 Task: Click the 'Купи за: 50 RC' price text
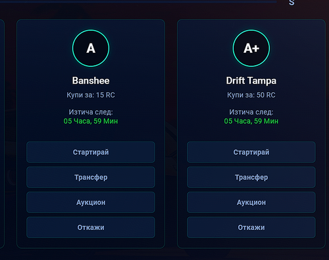[x=251, y=95]
